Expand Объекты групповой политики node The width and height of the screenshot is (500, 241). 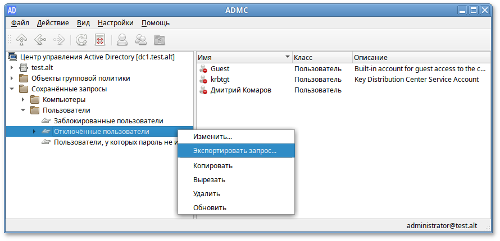(x=12, y=78)
